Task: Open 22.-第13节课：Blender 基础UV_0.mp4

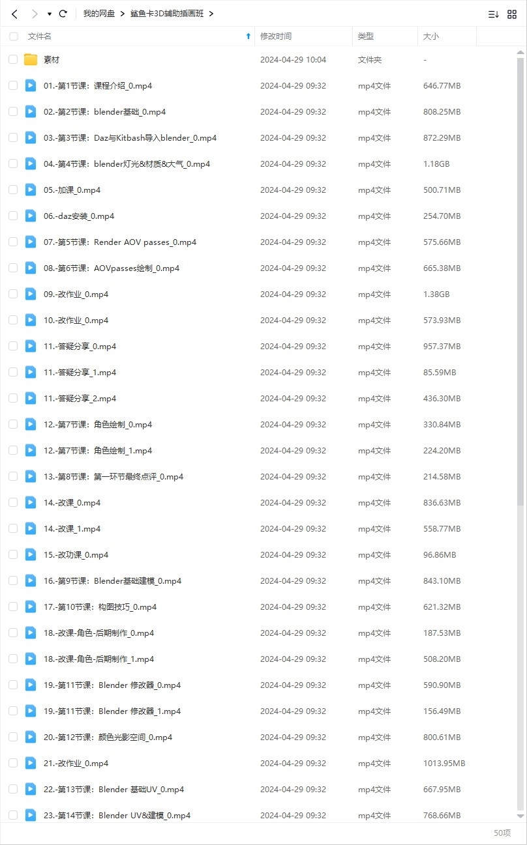Action: (x=114, y=789)
